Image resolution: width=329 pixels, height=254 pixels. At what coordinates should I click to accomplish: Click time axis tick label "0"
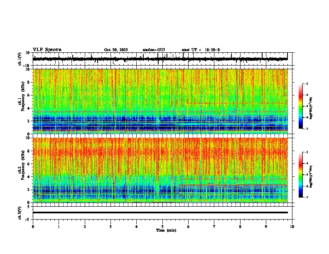click(x=33, y=227)
